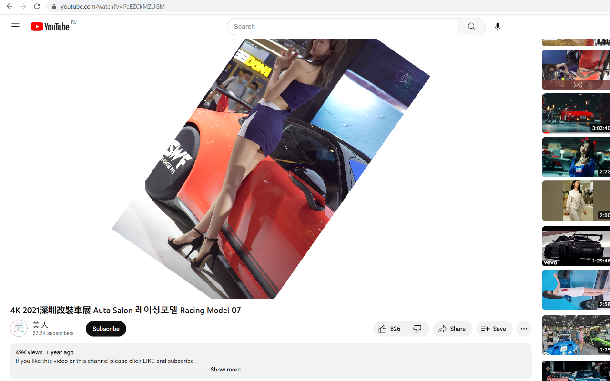
Task: Click the 67.5K subscribers count
Action: [x=53, y=333]
